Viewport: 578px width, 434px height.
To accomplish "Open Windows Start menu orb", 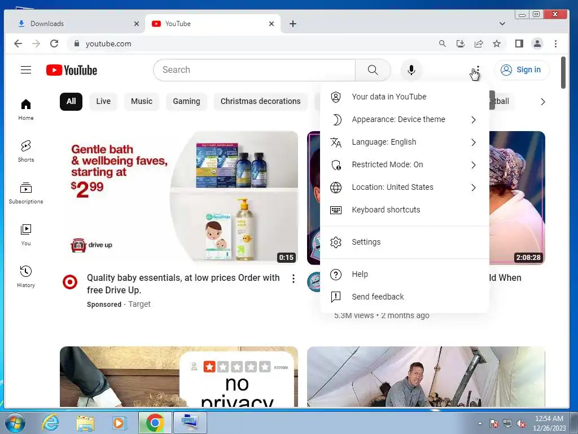I will pyautogui.click(x=15, y=423).
